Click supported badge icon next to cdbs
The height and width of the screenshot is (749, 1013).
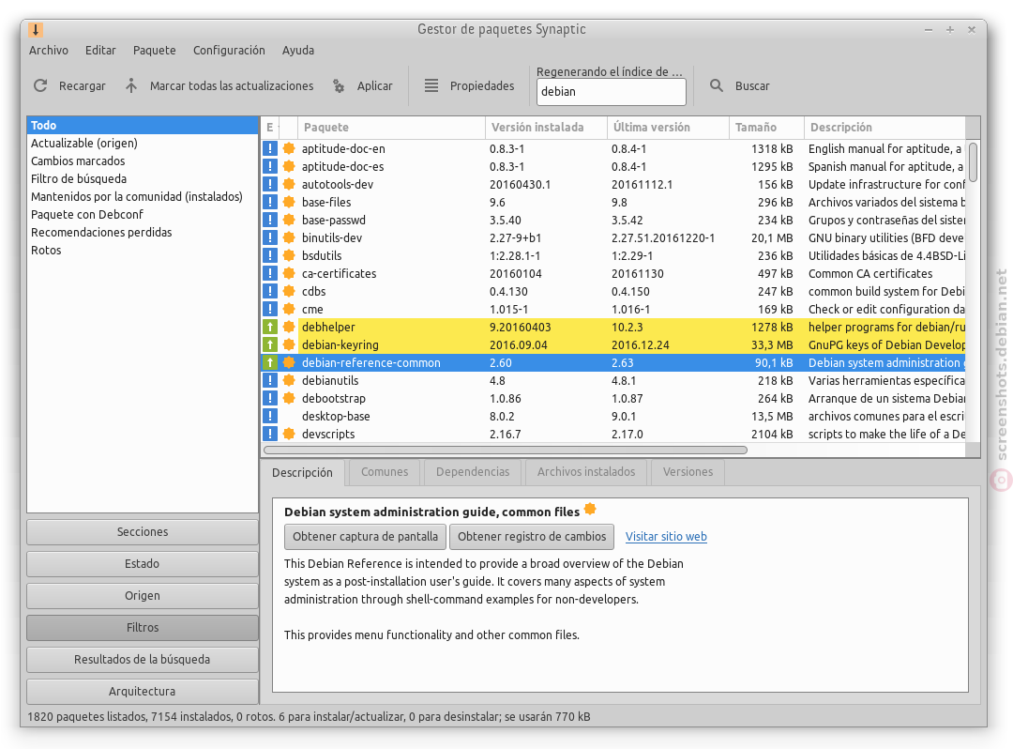289,291
